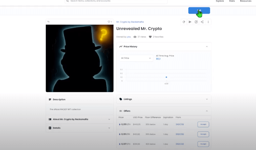This screenshot has height=150, width=256.
Task: Click the transfer (paper plane) icon
Action: pos(190,22)
